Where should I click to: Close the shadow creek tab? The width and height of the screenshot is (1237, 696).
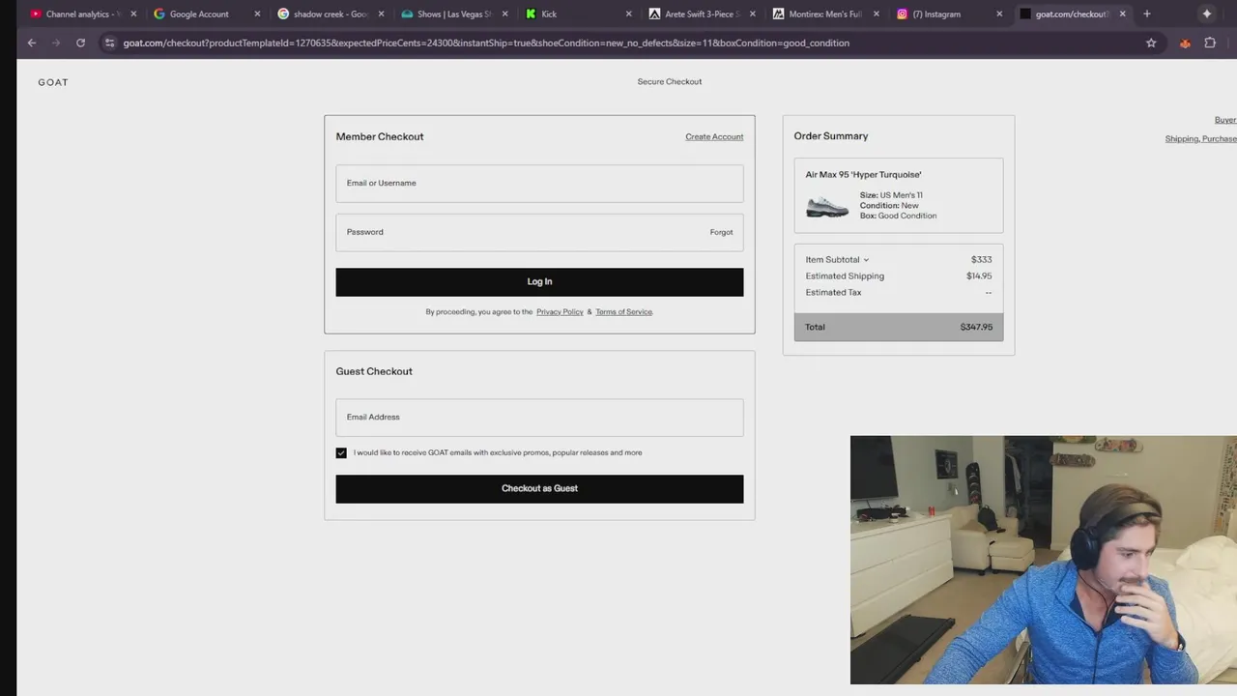[x=381, y=14]
